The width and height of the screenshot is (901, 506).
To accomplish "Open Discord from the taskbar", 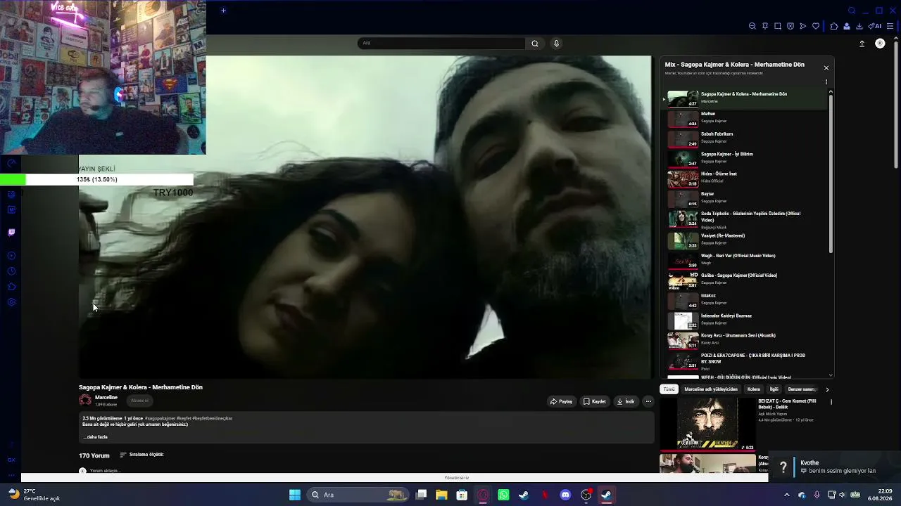I will click(x=565, y=495).
